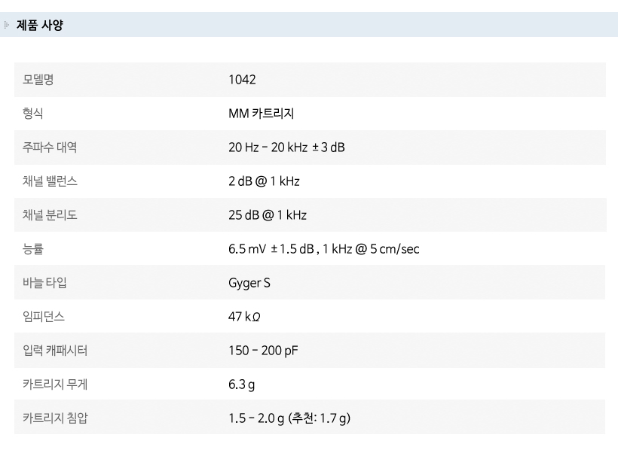Screen dimensions: 618x468
Task: Select the 모델명 row label
Action: coord(38,81)
